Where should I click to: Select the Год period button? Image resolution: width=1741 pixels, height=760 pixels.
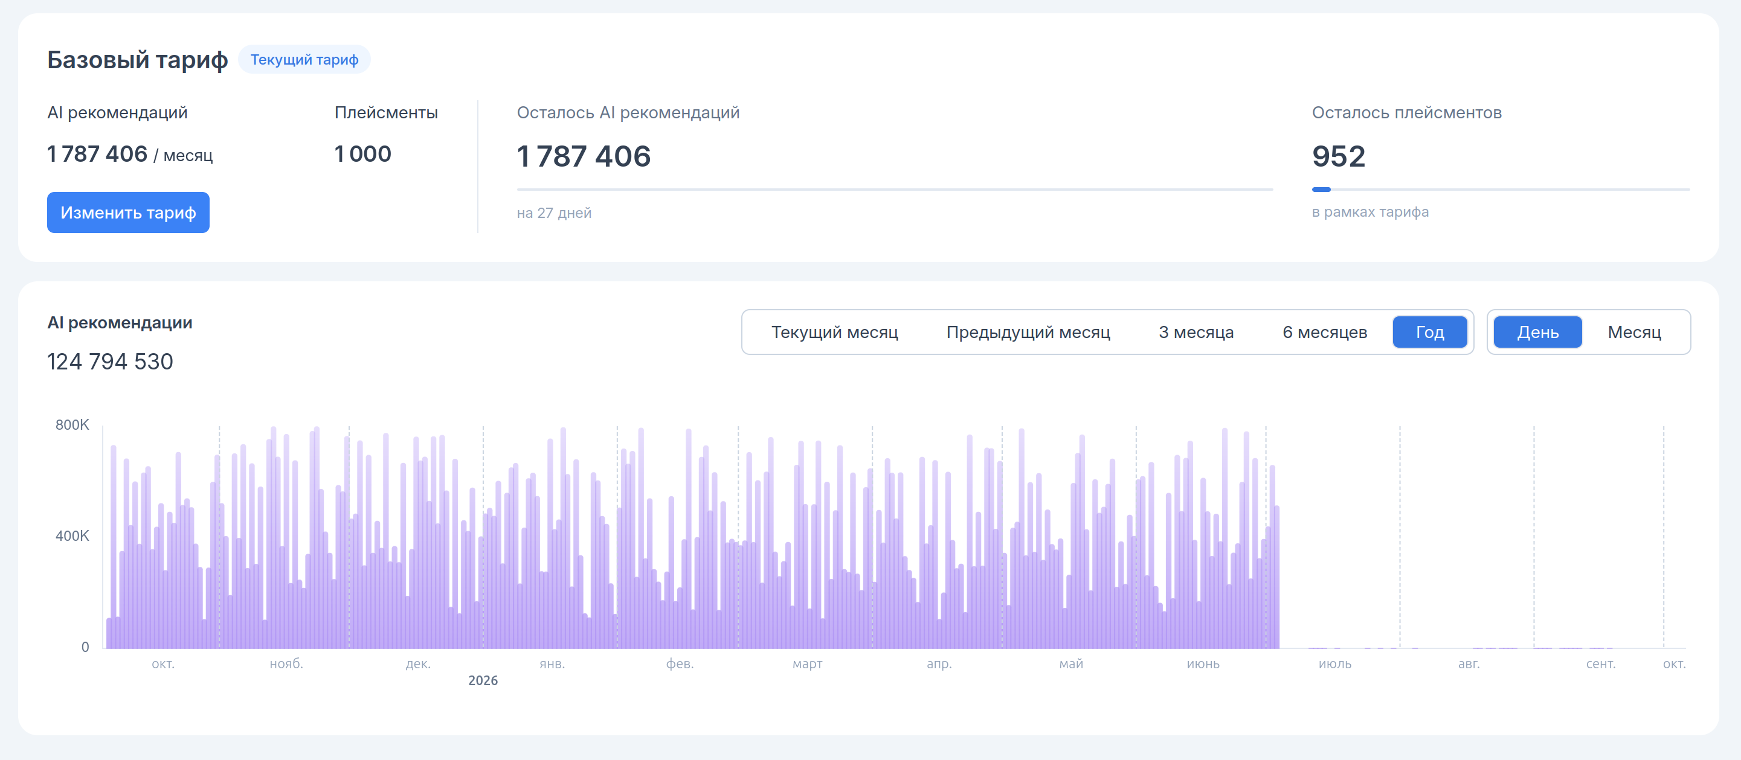coord(1430,333)
